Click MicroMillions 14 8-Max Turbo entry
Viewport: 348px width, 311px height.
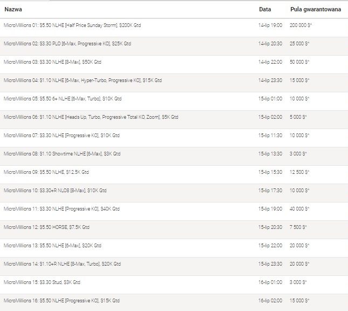(62, 264)
